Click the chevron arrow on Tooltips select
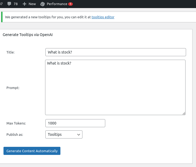196x167 pixels. (79, 134)
